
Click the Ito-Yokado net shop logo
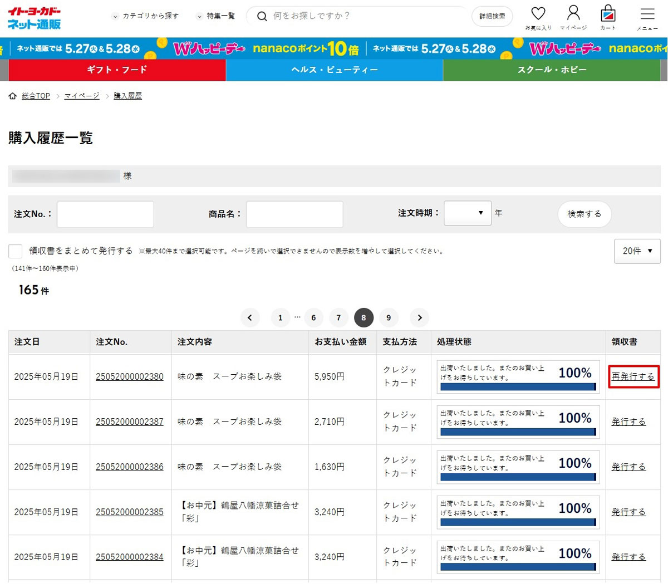(x=35, y=18)
